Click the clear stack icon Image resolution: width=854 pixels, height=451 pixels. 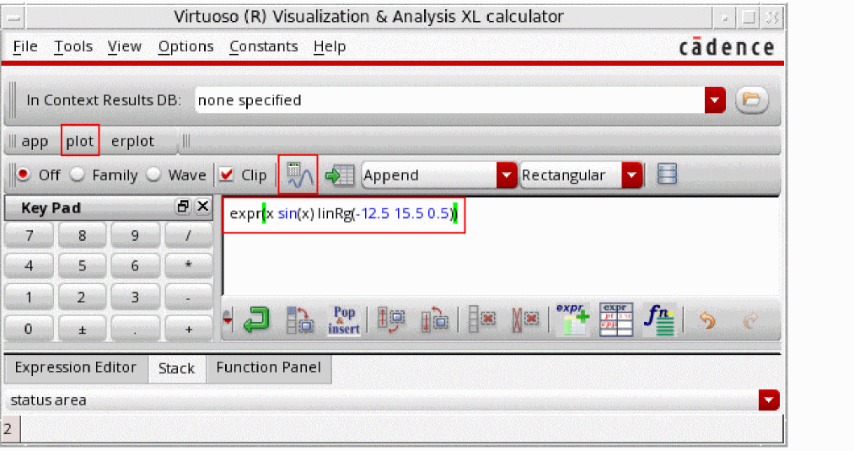[x=525, y=319]
